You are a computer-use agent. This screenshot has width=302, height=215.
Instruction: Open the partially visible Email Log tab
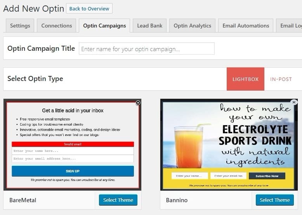[290, 26]
